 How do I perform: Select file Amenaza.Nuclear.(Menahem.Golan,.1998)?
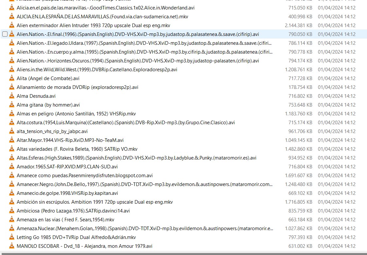tap(145, 229)
